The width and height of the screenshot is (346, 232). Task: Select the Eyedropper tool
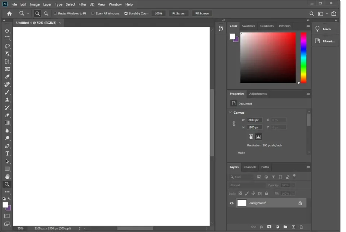[7, 77]
